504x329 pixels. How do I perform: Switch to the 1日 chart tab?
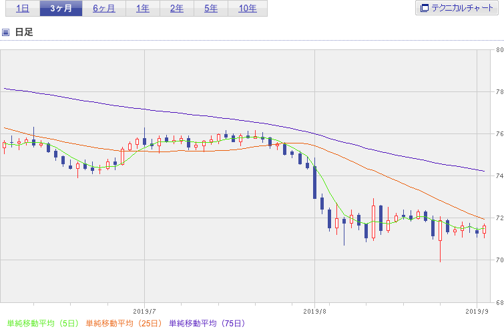pos(23,9)
